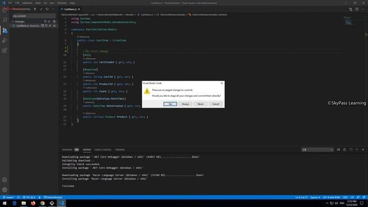
Task: Select the PartsUnlimited project in status bar
Action: (x=53, y=197)
